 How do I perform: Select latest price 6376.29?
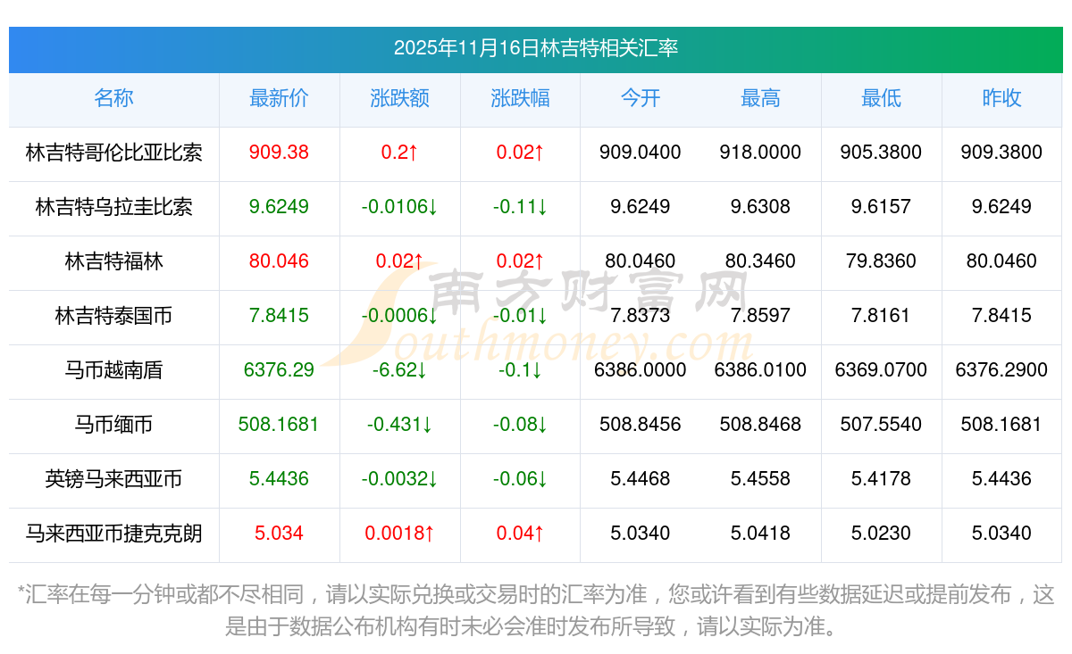point(279,370)
